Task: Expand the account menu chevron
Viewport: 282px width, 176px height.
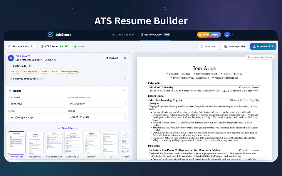Action: (232, 35)
